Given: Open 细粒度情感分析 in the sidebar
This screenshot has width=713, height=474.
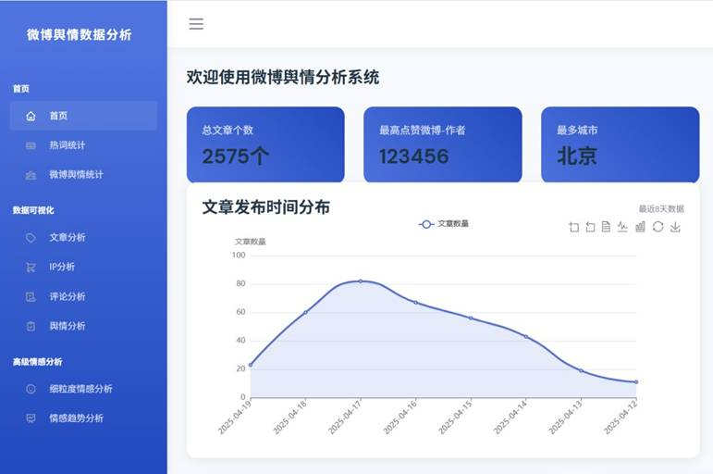Looking at the screenshot, I should [83, 389].
